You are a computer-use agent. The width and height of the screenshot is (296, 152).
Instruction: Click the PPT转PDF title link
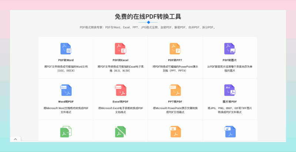[x=175, y=102]
